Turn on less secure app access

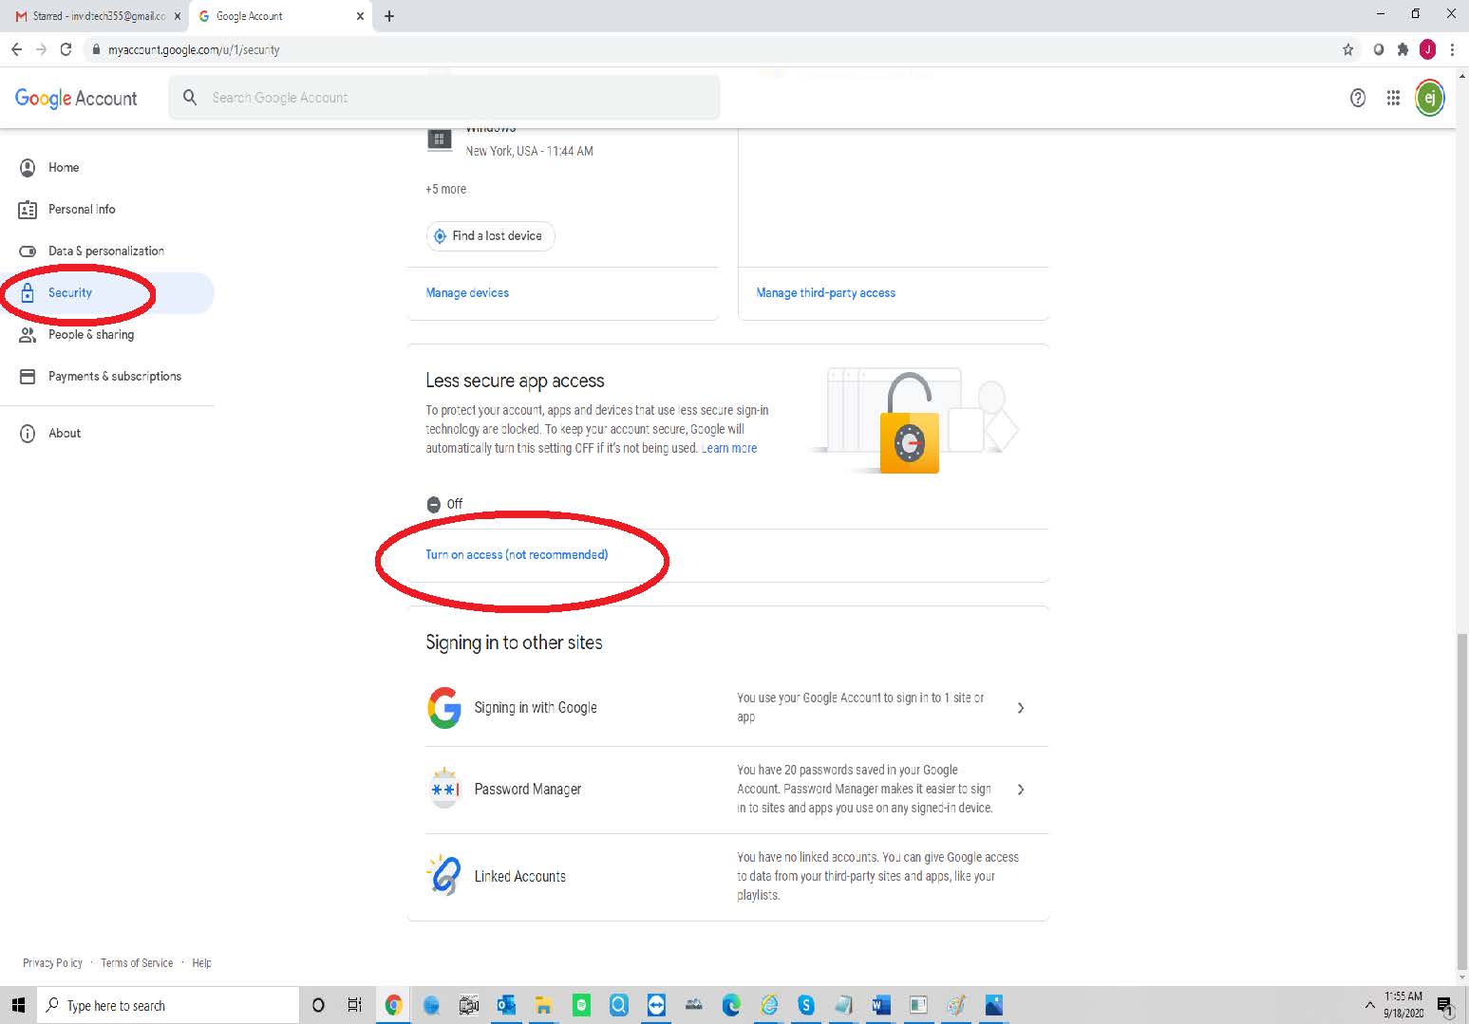pyautogui.click(x=517, y=554)
